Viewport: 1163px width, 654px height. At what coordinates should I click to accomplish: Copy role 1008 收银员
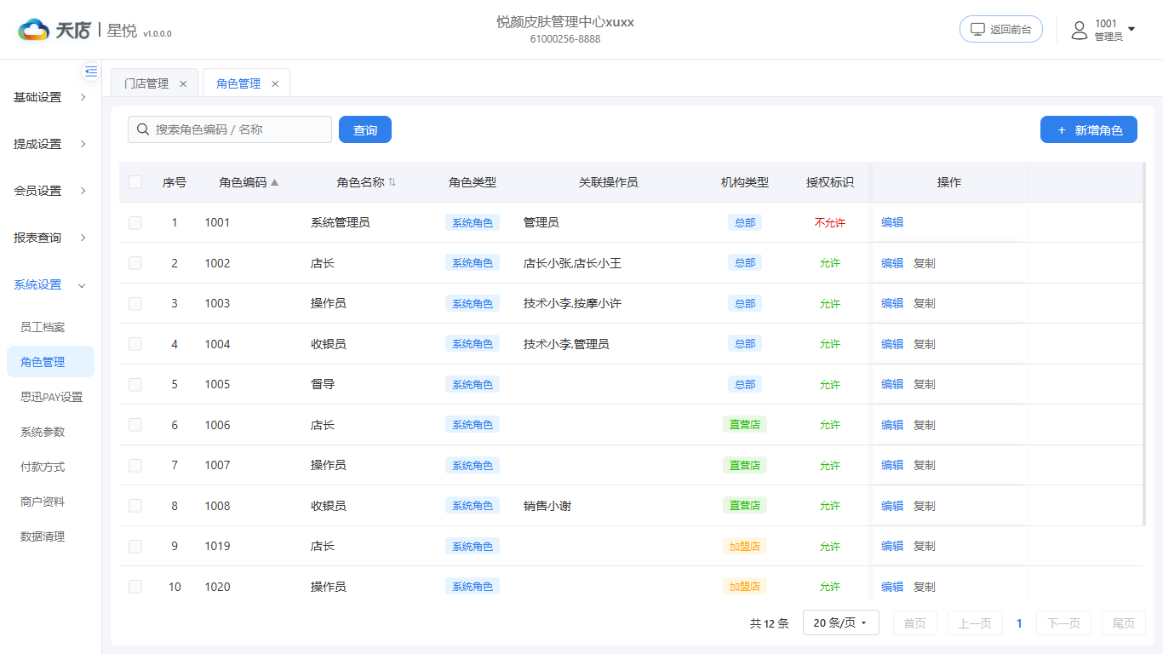point(924,506)
